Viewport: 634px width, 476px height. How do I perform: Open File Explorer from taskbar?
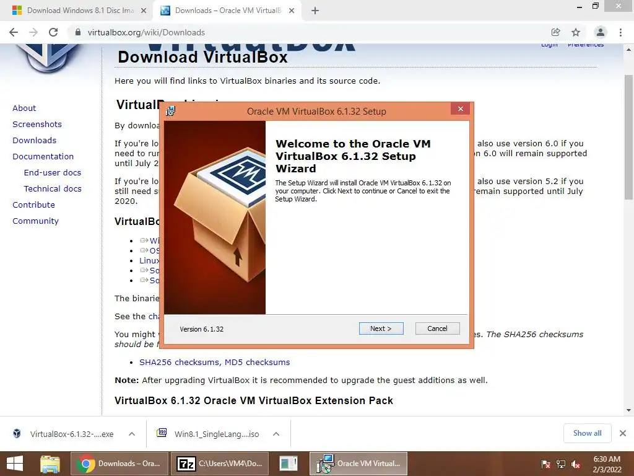(x=50, y=464)
